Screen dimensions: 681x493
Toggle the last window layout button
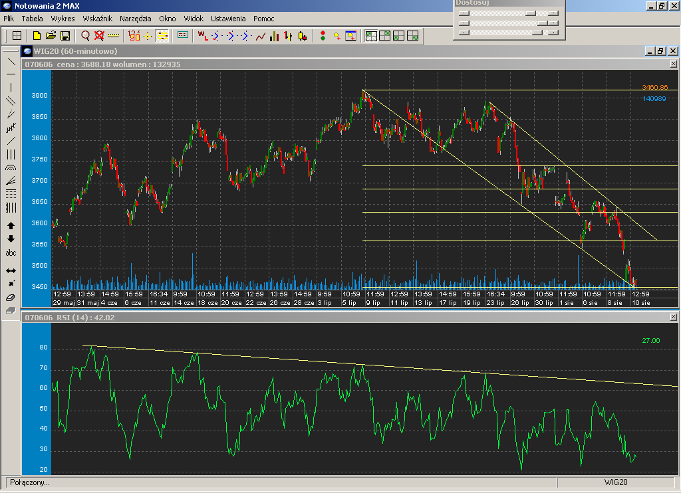pos(413,36)
